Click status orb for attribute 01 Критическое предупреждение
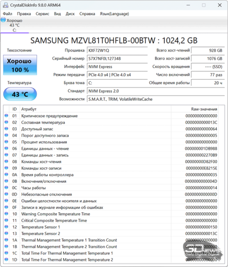This screenshot has height=267, width=228. (6, 116)
